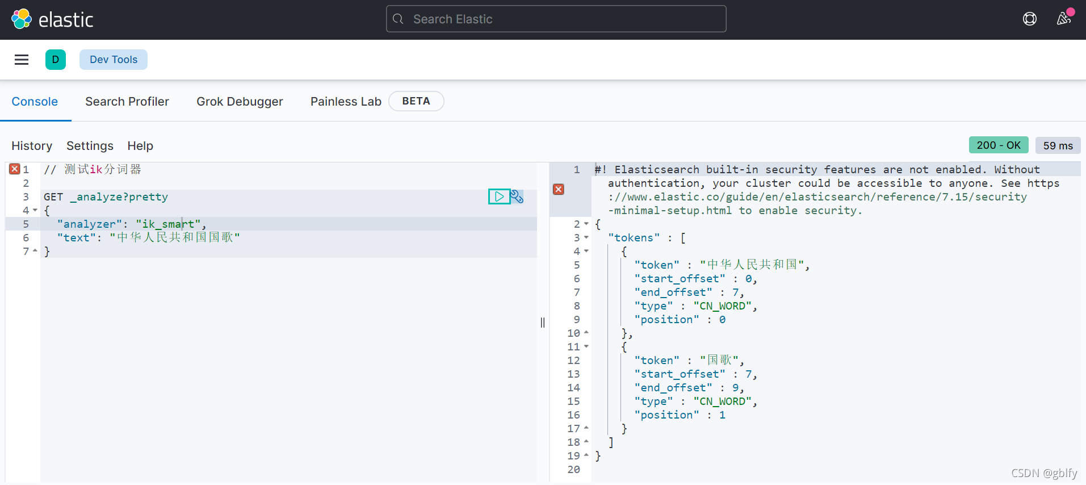Collapse second token object at line 11
This screenshot has height=485, width=1086.
coord(586,346)
